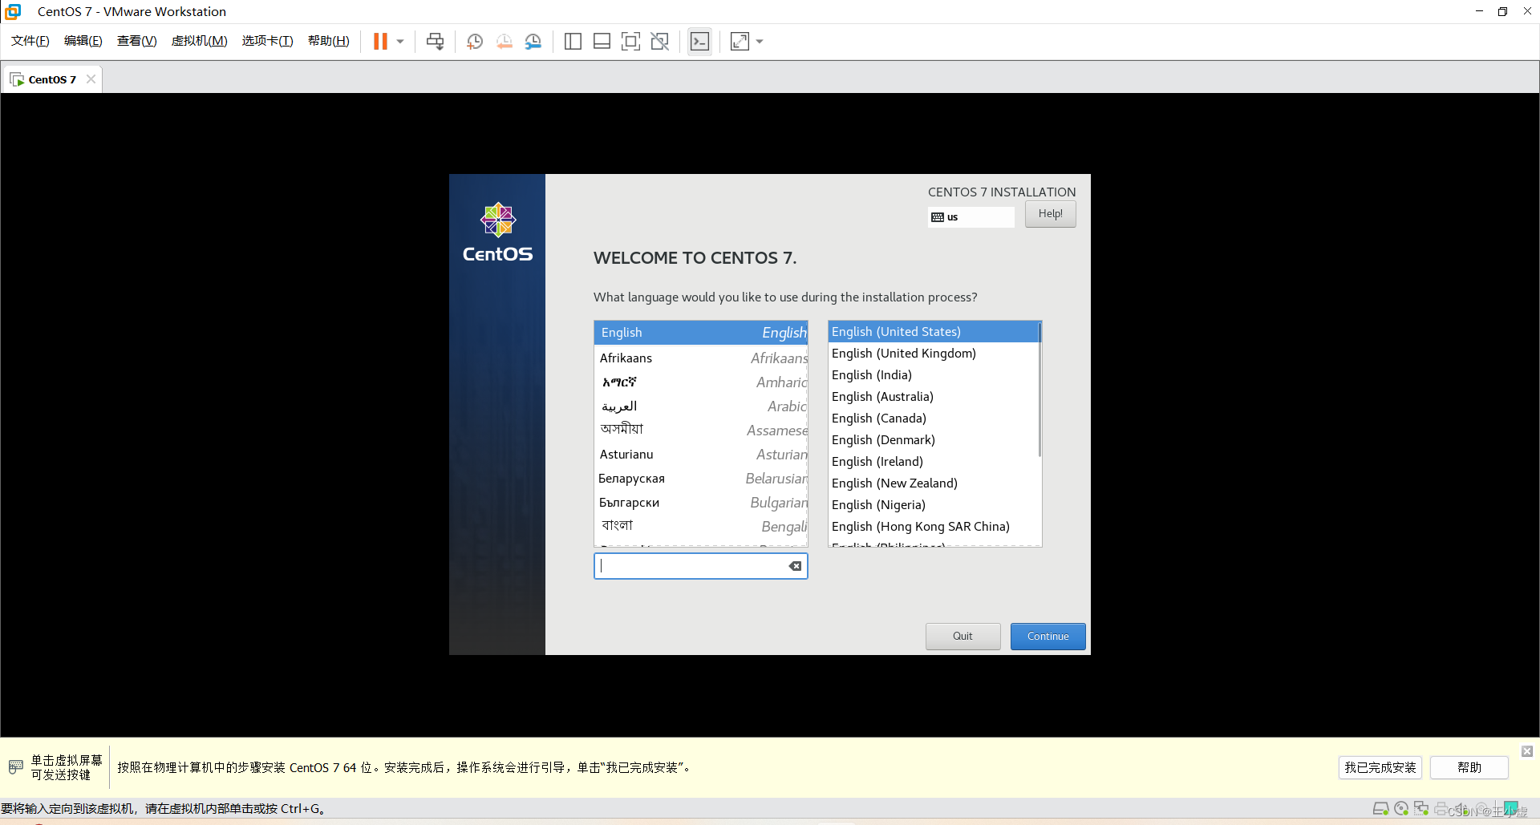The height and width of the screenshot is (825, 1540).
Task: Select Bengali in the language list
Action: [701, 527]
